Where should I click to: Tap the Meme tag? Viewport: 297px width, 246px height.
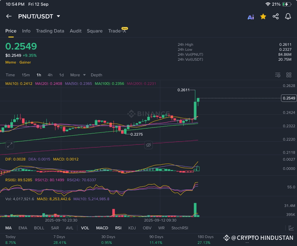(11, 62)
